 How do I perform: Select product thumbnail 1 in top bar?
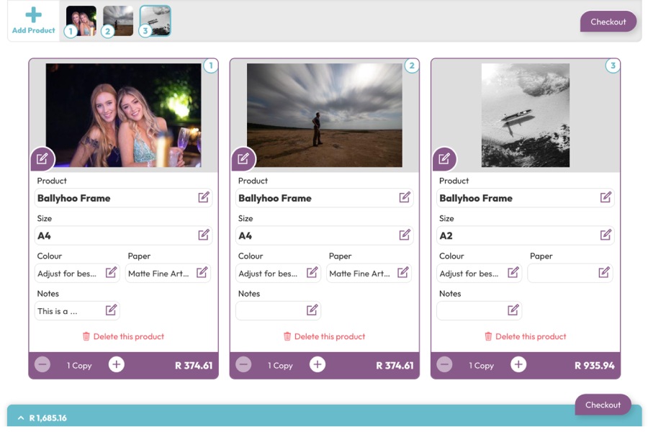(81, 21)
